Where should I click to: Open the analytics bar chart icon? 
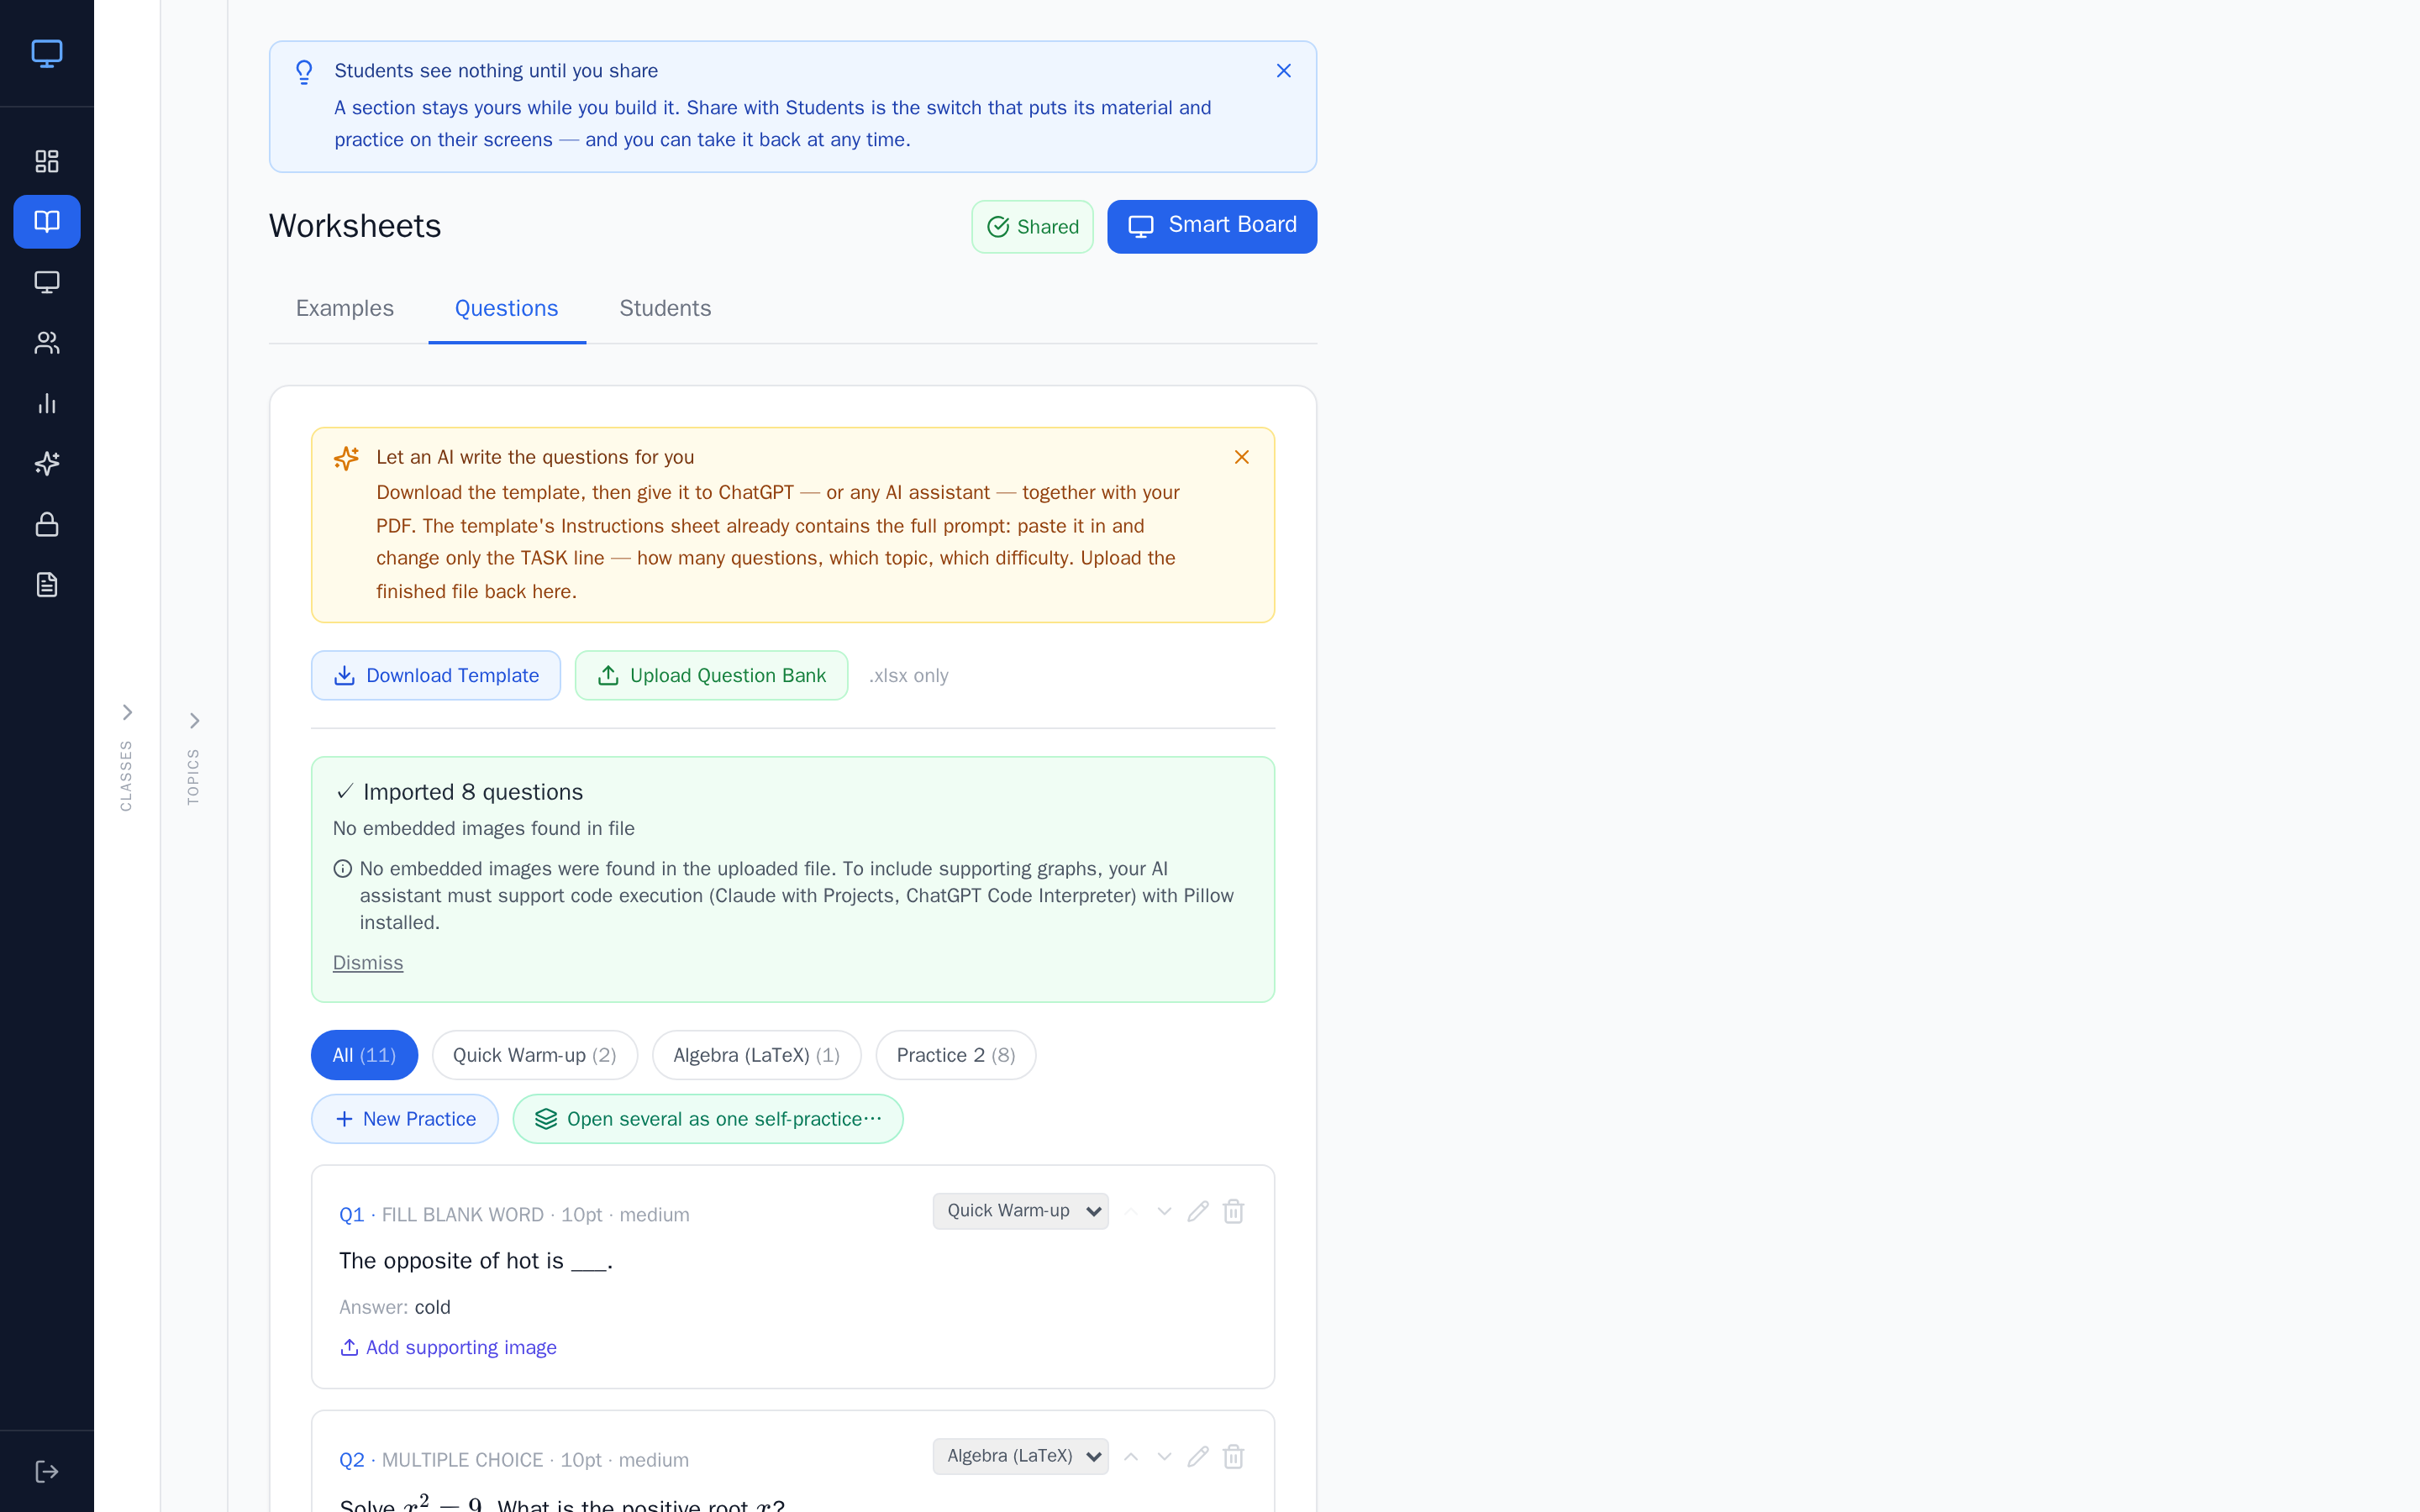pos(47,403)
